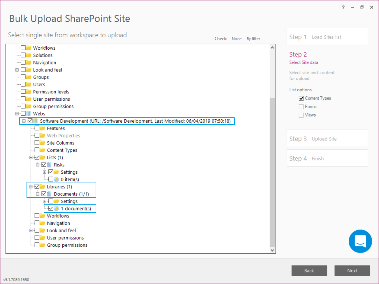Select the lower Navigation row label
This screenshot has width=379, height=284.
tap(58, 223)
